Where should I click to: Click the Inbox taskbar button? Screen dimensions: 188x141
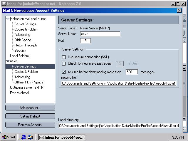click(x=62, y=137)
